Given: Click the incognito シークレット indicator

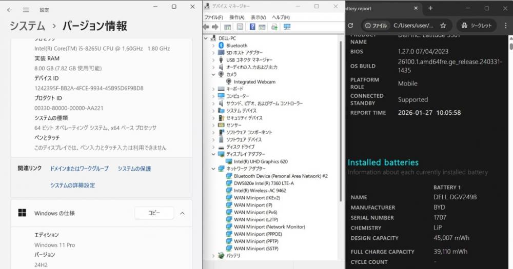Looking at the screenshot, I should (x=476, y=25).
